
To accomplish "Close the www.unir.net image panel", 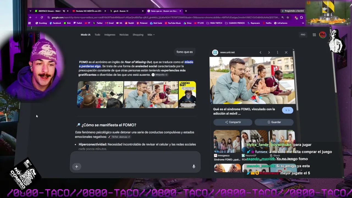I will click(x=286, y=52).
